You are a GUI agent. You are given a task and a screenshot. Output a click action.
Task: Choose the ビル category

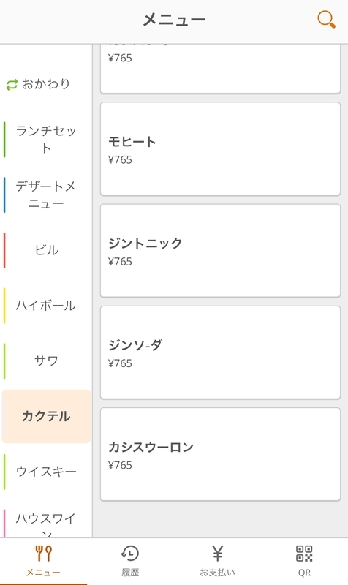(46, 250)
